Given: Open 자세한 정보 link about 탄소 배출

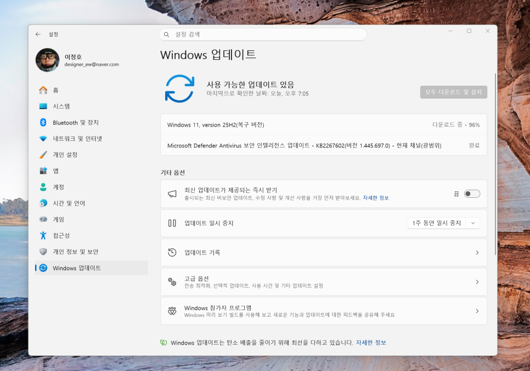Looking at the screenshot, I should point(371,343).
